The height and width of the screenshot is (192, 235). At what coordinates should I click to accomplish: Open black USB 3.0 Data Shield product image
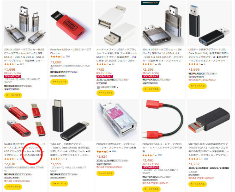tap(209, 24)
